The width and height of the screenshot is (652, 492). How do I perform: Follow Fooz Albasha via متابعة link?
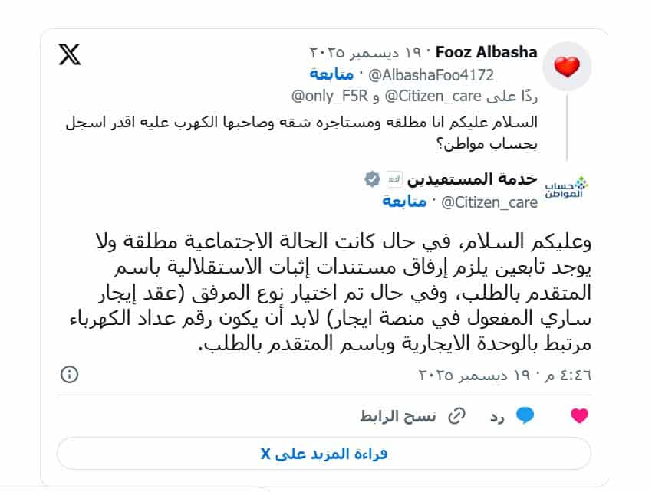pyautogui.click(x=331, y=74)
